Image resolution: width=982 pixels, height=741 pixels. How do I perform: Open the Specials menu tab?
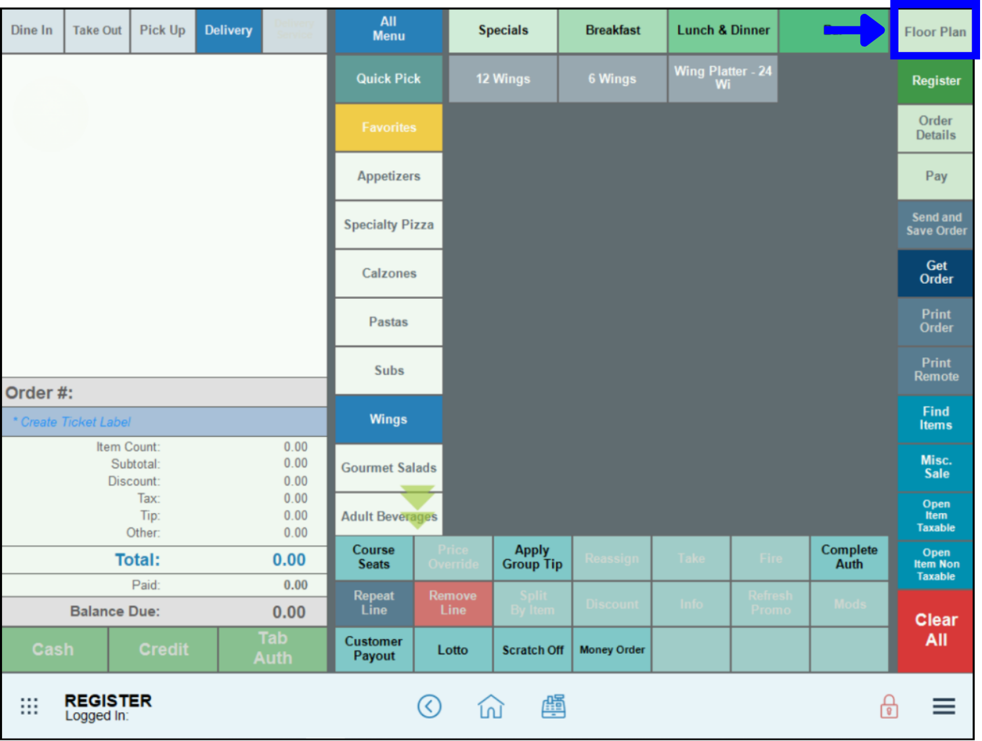coord(503,30)
